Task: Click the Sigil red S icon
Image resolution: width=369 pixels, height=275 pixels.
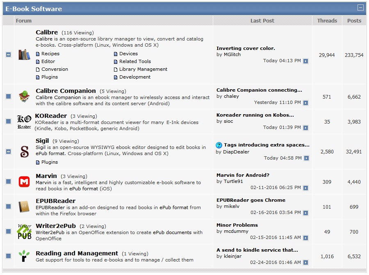Action: tap(24, 152)
